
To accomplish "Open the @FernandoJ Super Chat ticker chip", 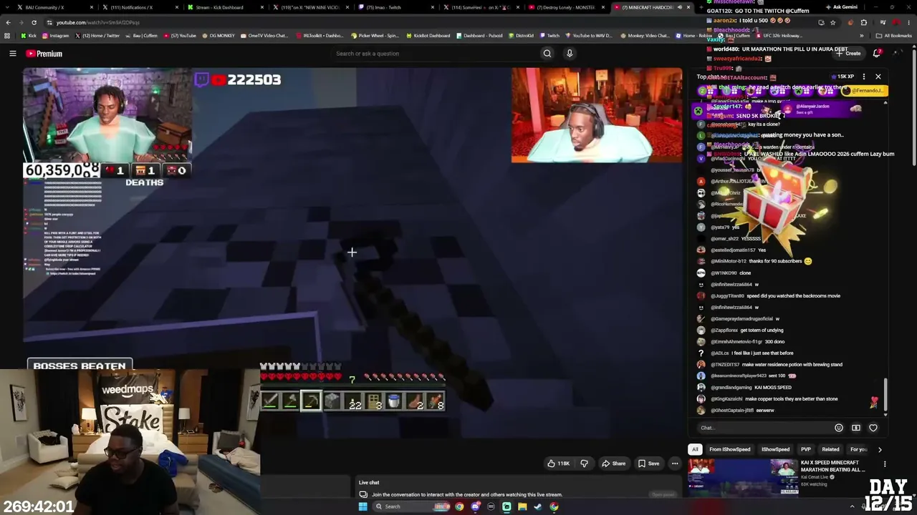I will click(865, 91).
